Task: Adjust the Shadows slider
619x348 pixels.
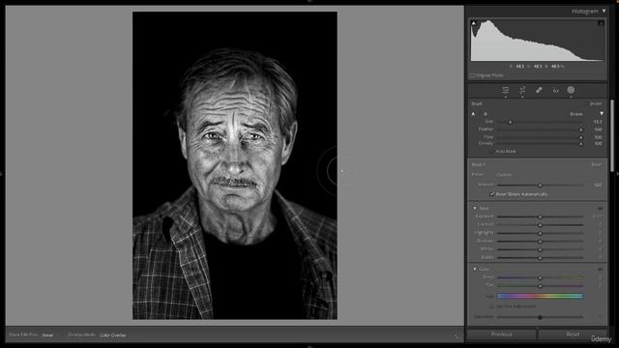Action: [x=540, y=241]
